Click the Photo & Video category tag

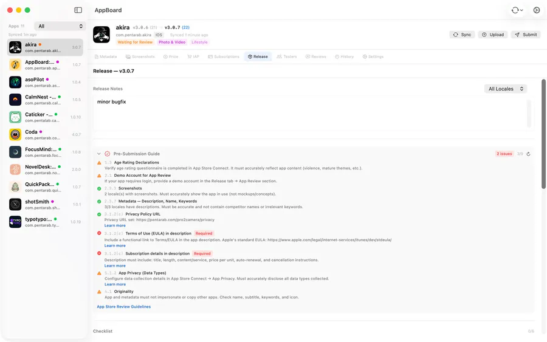click(x=172, y=42)
